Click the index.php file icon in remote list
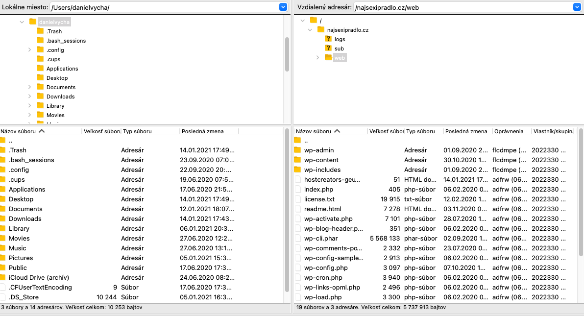This screenshot has height=316, width=584. pyautogui.click(x=297, y=189)
